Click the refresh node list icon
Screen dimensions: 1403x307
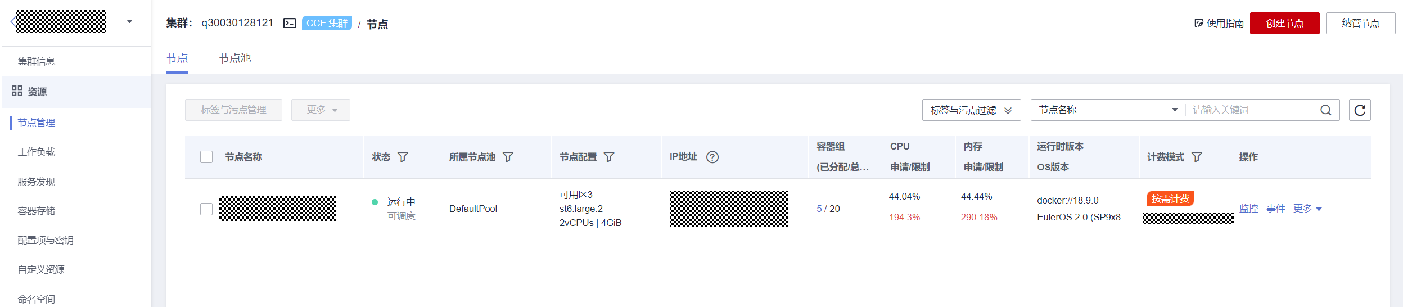(1359, 110)
